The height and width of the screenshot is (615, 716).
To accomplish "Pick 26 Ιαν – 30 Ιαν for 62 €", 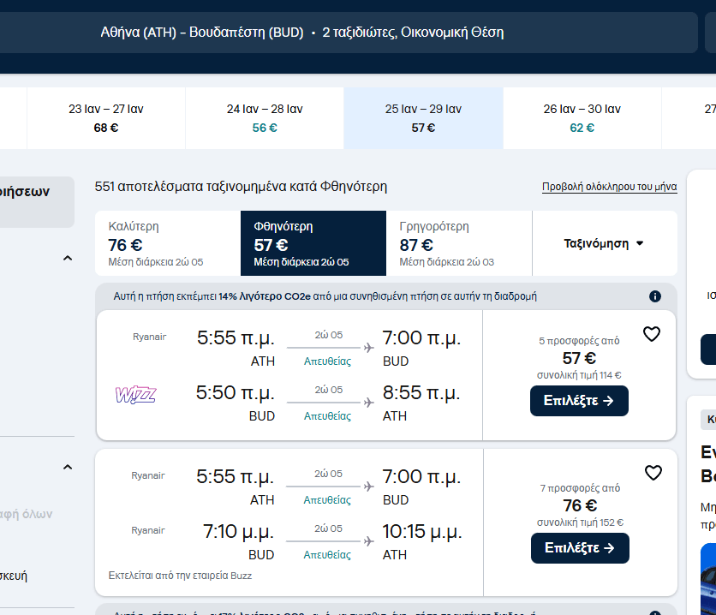I will [582, 118].
